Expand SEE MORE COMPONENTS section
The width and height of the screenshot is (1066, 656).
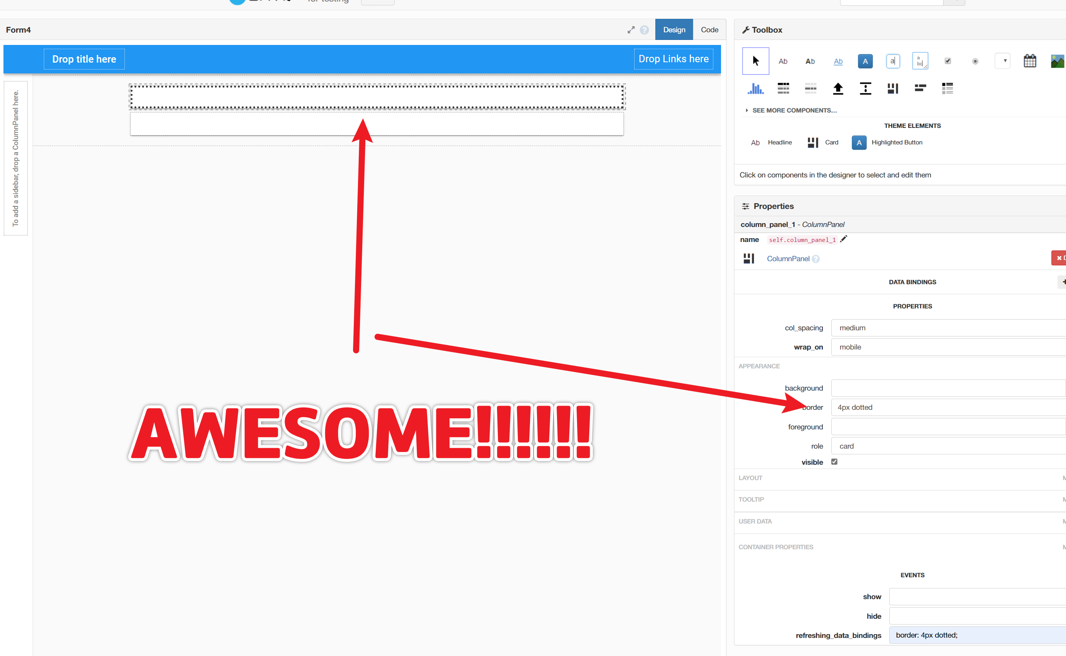pyautogui.click(x=791, y=110)
